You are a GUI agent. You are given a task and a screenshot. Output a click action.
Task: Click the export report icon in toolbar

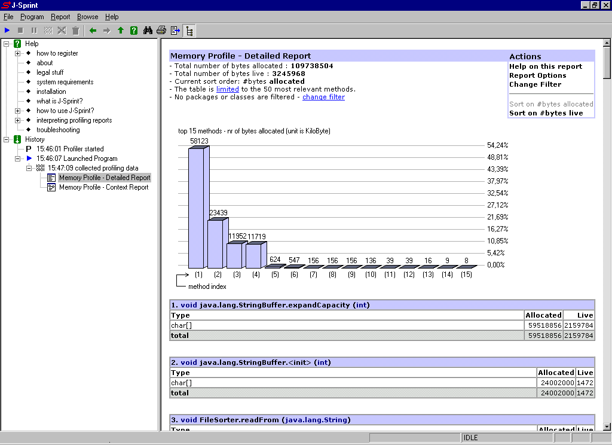click(175, 31)
